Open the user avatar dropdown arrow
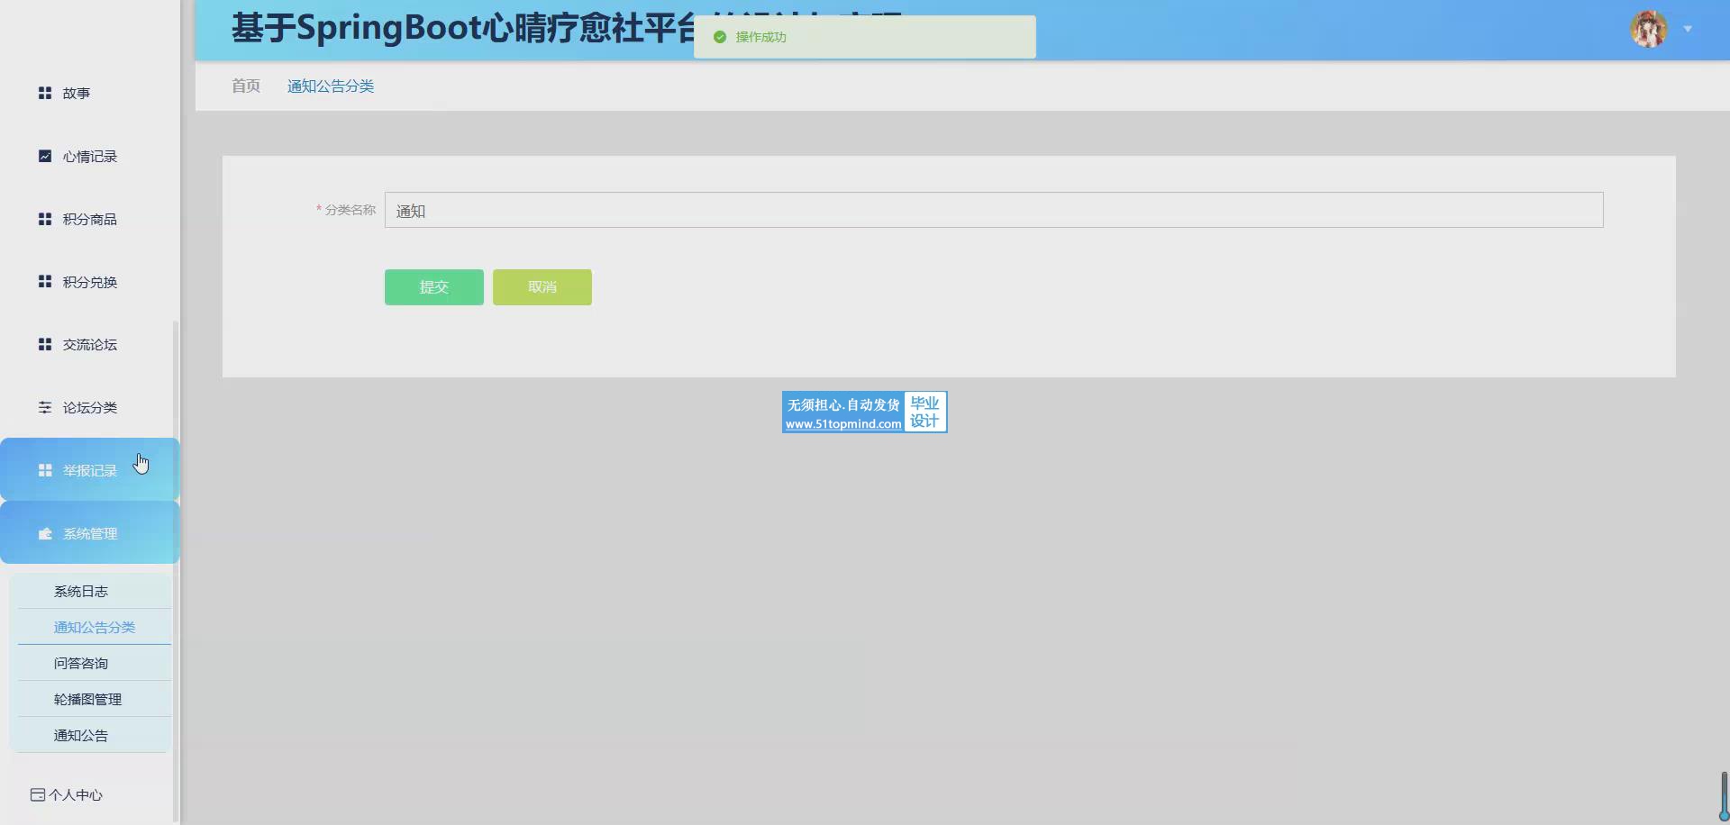1730x825 pixels. pos(1688,30)
